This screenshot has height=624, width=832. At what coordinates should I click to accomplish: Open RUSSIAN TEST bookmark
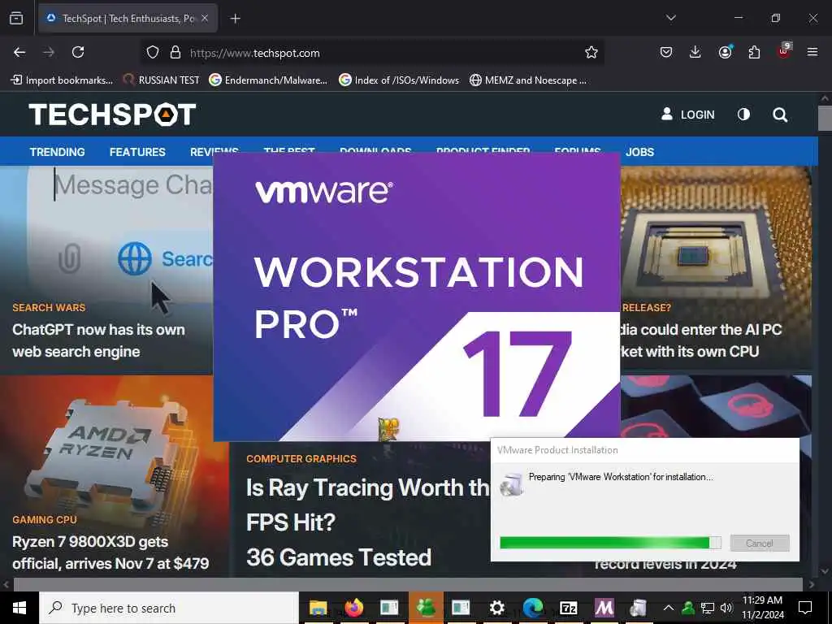[162, 80]
